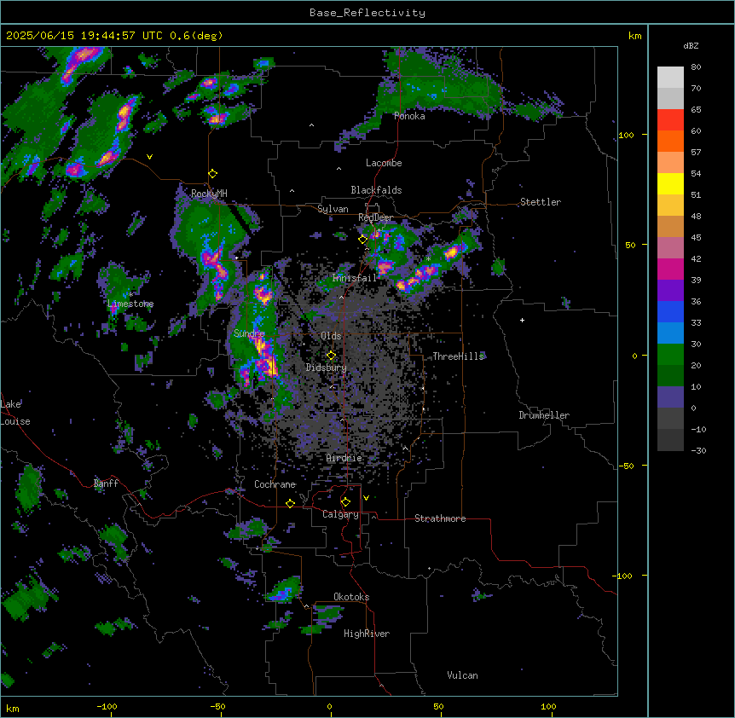Click the Cochrane label
Screen dimensions: 735x718
275,484
